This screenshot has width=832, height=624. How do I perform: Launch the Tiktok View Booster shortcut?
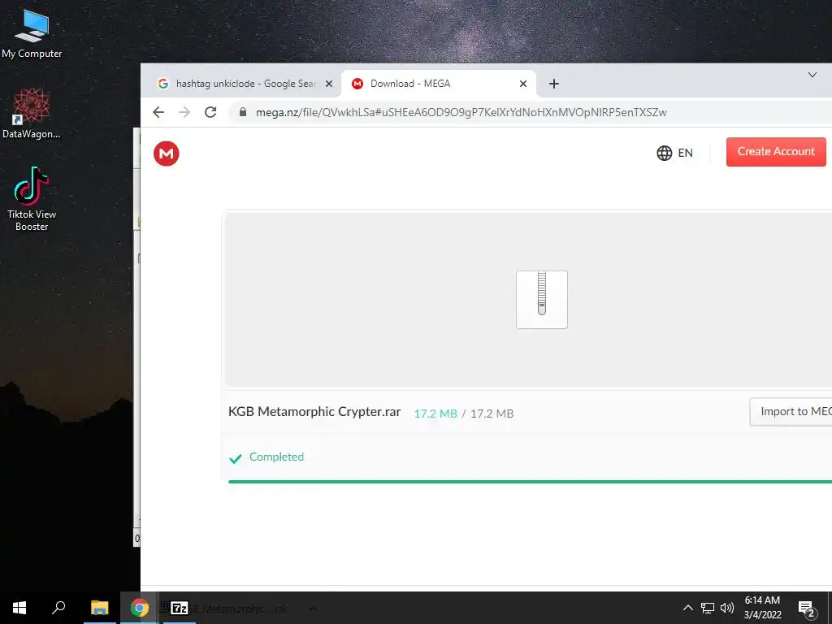coord(32,199)
